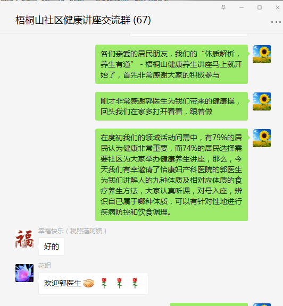283x306 pixels.
Task: Click sunflower avatar beside the 79% survey message
Action: point(262,138)
